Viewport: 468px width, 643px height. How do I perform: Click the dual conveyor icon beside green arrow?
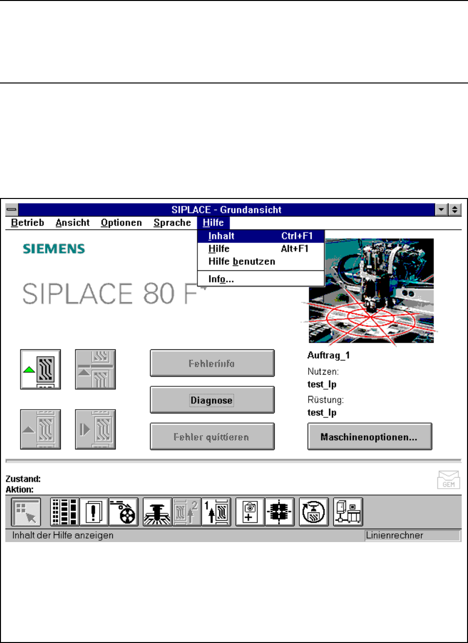(x=95, y=369)
